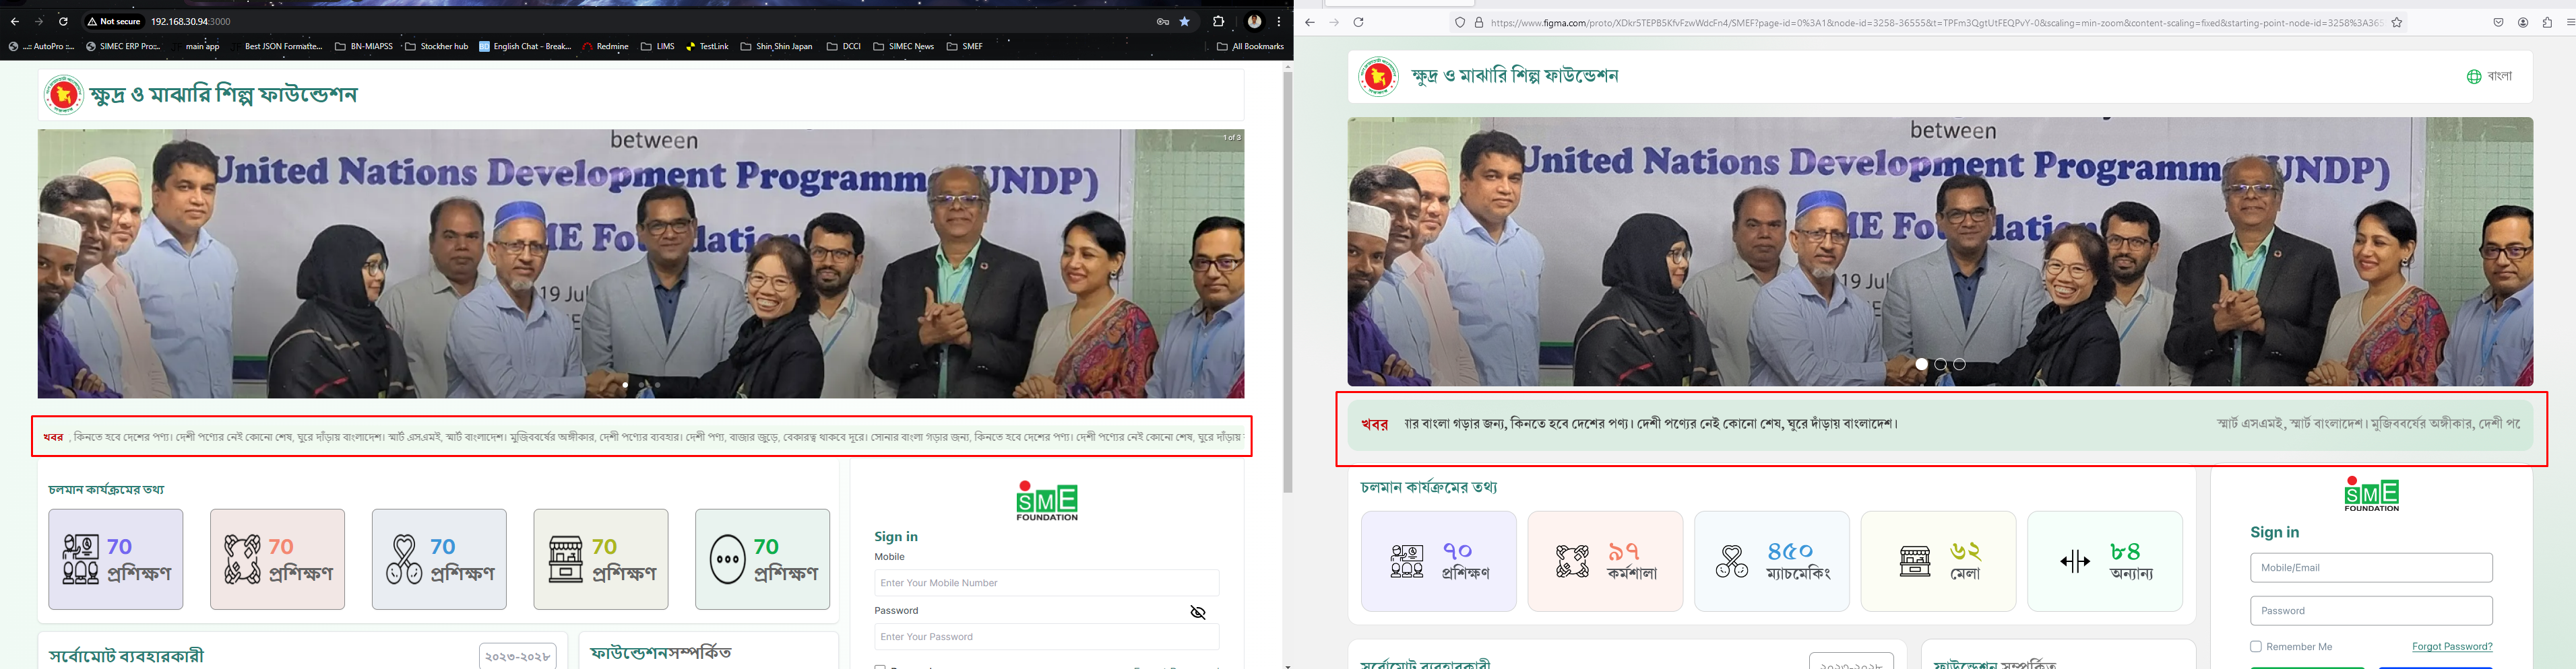This screenshot has width=2576, height=669.
Task: Open the AutoPro bookmark
Action: coord(41,46)
